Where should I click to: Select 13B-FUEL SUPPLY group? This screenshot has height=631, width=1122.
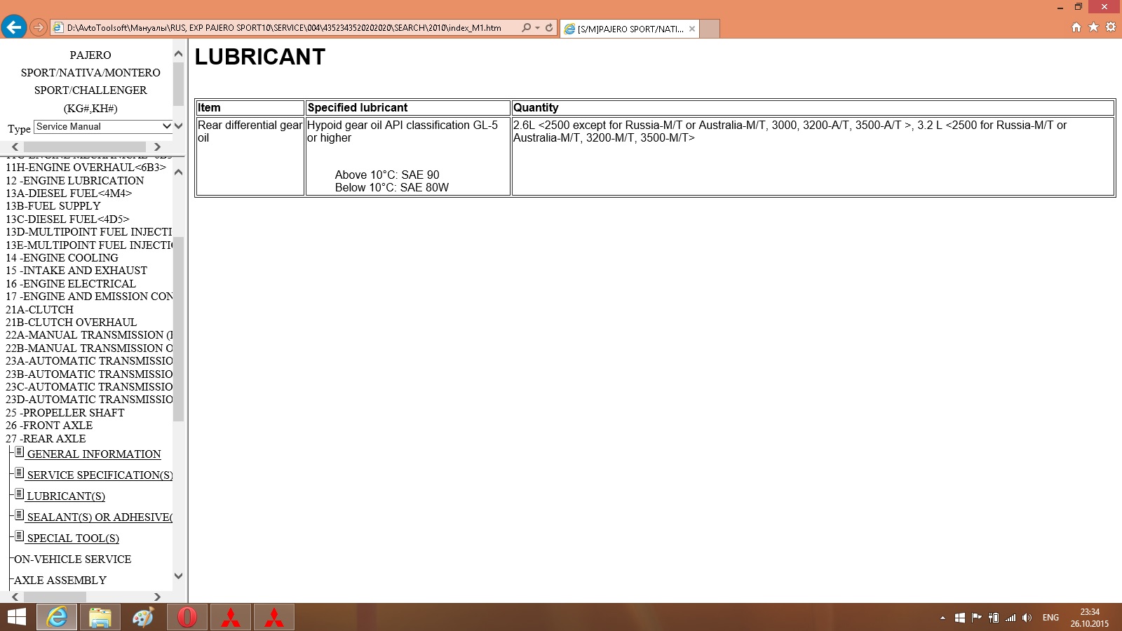pyautogui.click(x=53, y=206)
